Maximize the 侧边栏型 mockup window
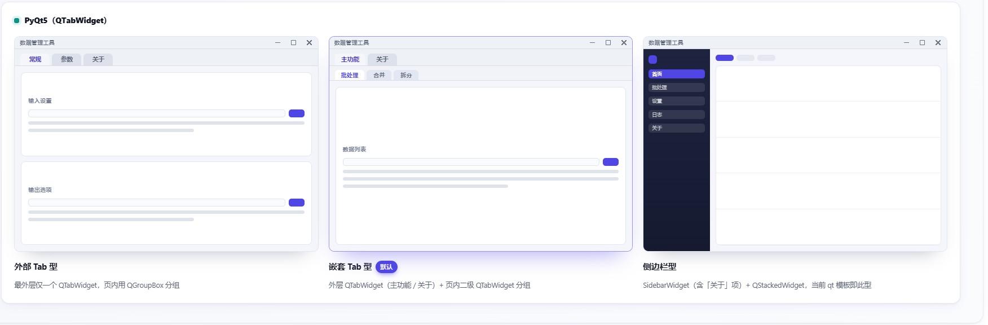This screenshot has height=325, width=988. click(922, 43)
